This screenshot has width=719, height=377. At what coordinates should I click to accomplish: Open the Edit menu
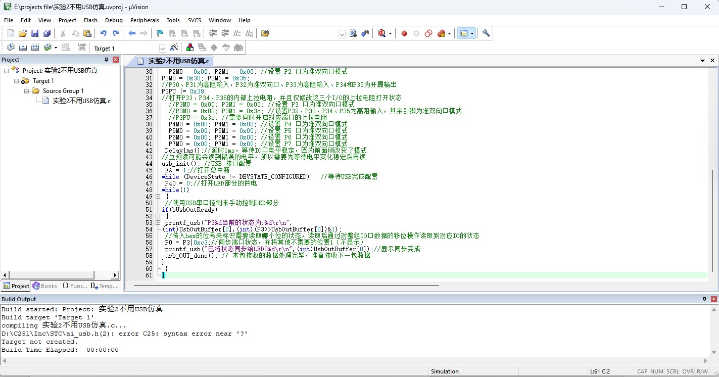[26, 20]
